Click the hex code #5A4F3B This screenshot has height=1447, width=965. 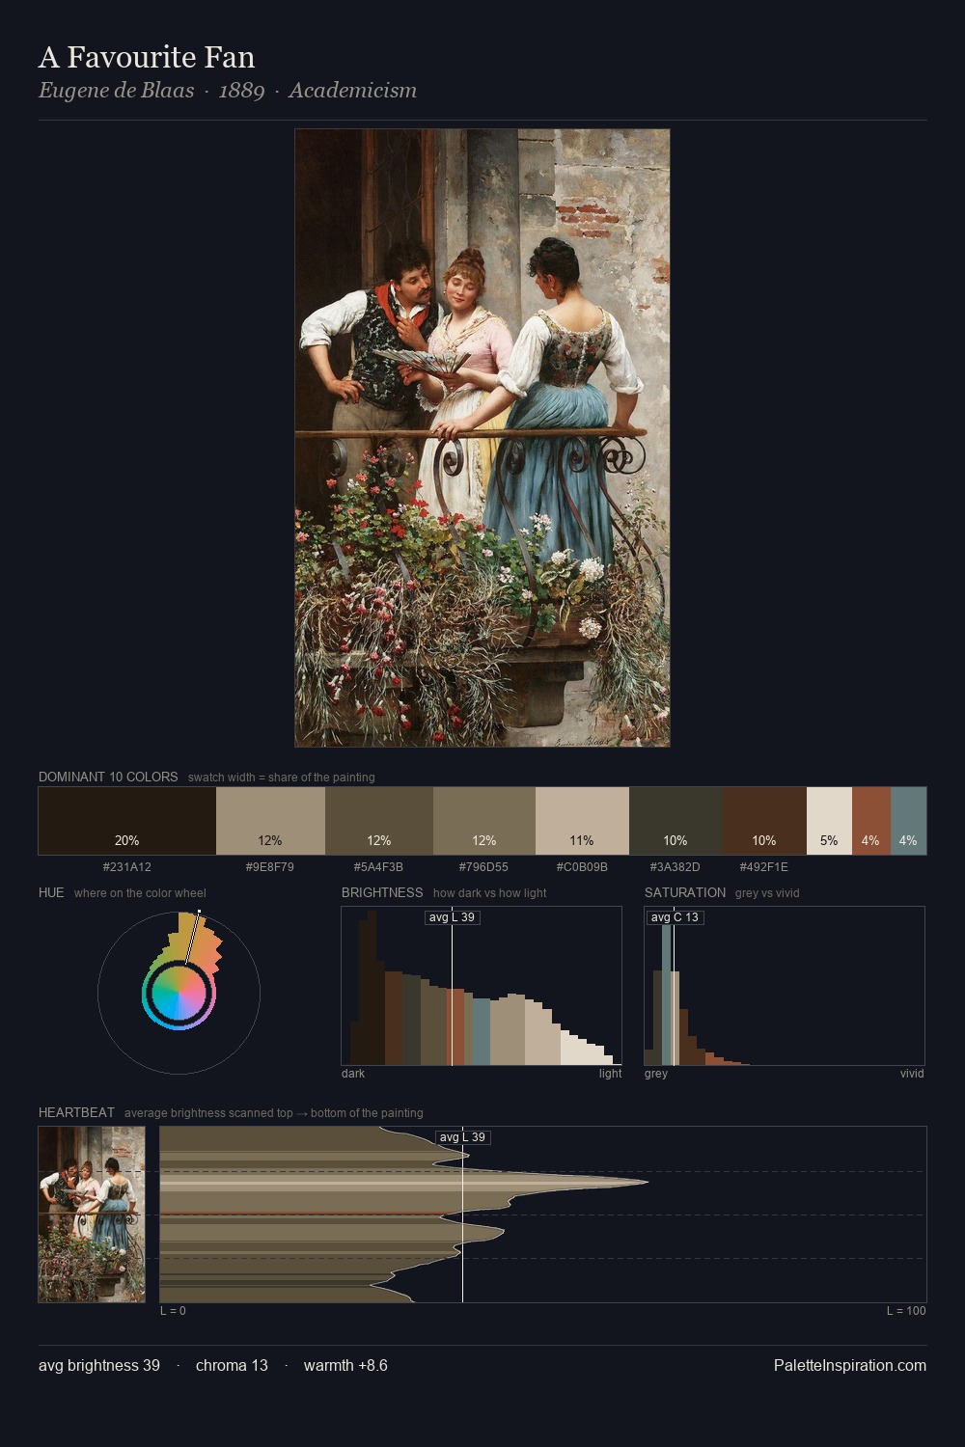[379, 866]
